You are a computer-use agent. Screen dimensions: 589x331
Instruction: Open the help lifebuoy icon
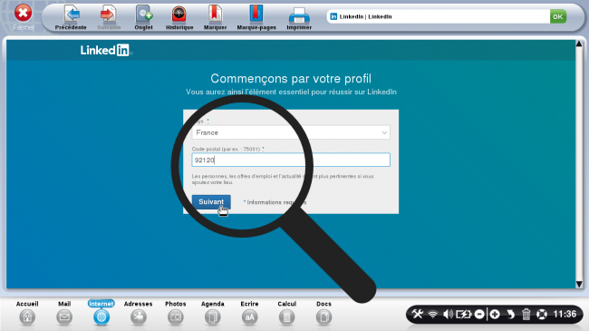click(542, 314)
